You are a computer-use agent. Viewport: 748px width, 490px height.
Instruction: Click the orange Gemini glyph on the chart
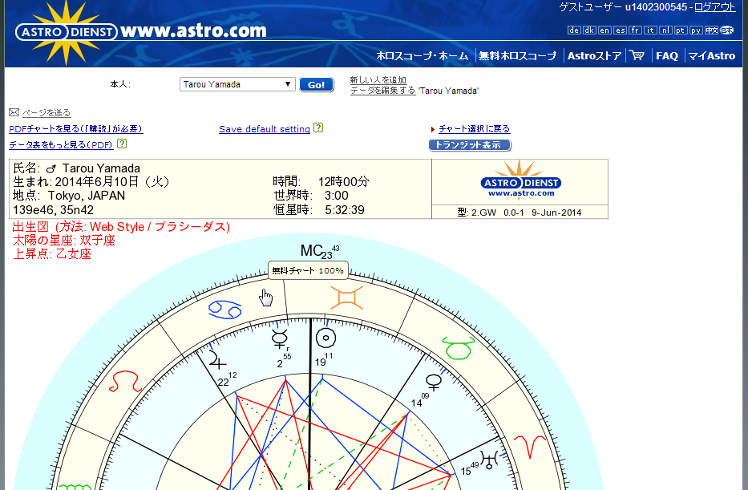click(346, 299)
